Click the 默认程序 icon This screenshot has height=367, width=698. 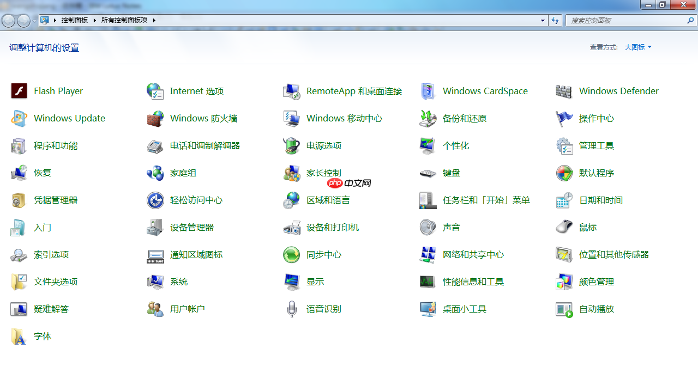(564, 173)
